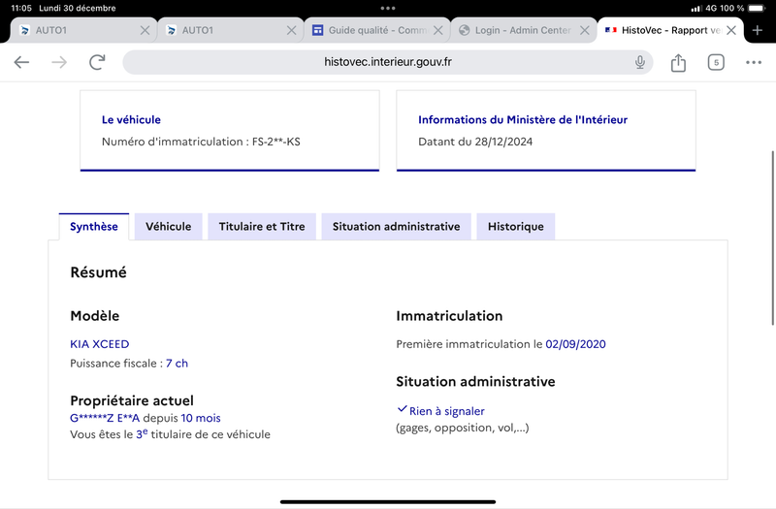The image size is (776, 509).
Task: Click registration number FS-2**-KS
Action: (x=276, y=142)
